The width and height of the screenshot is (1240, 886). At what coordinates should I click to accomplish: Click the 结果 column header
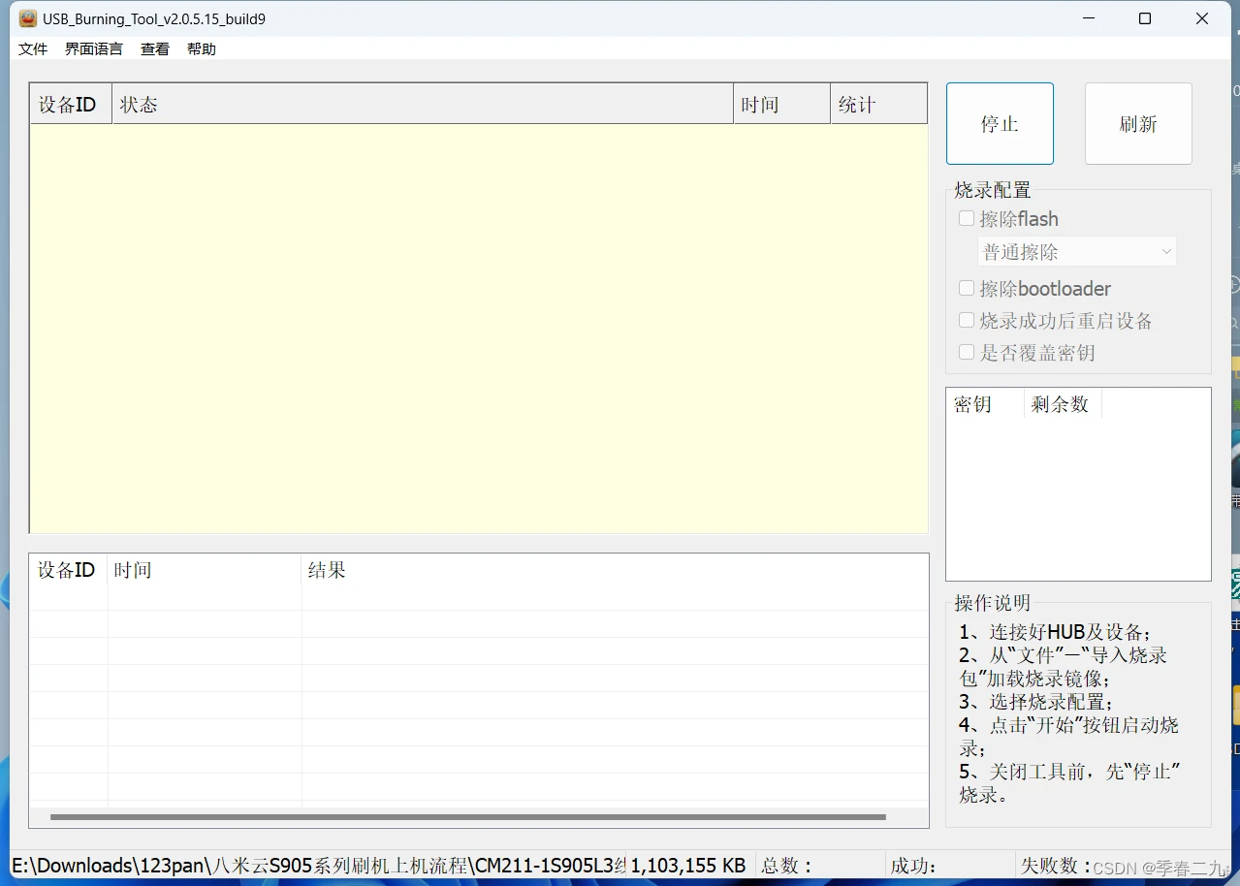coord(615,570)
